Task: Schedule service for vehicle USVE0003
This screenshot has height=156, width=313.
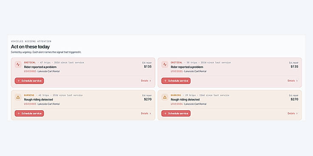Action: pos(29,114)
